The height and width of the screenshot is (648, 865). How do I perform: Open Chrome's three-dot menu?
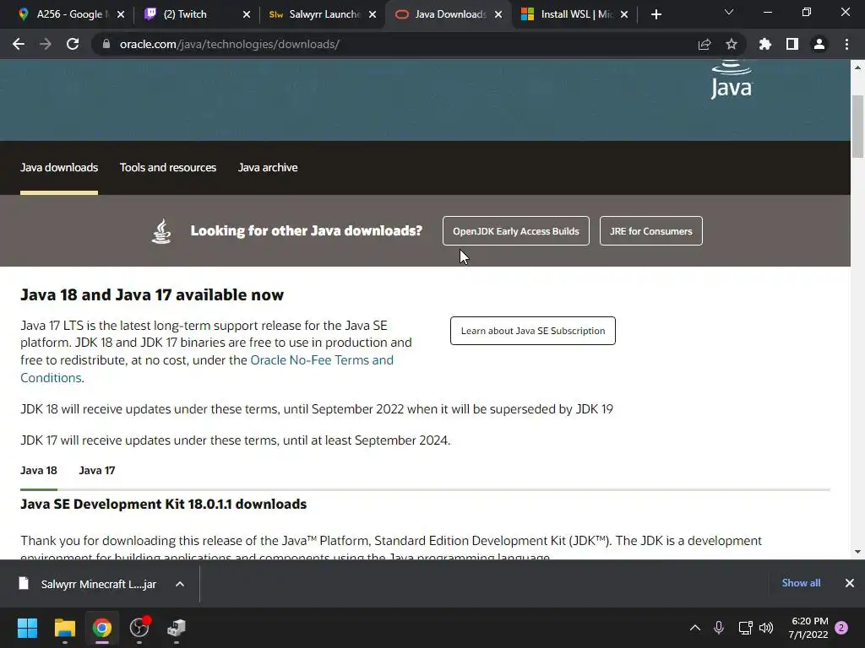point(846,44)
